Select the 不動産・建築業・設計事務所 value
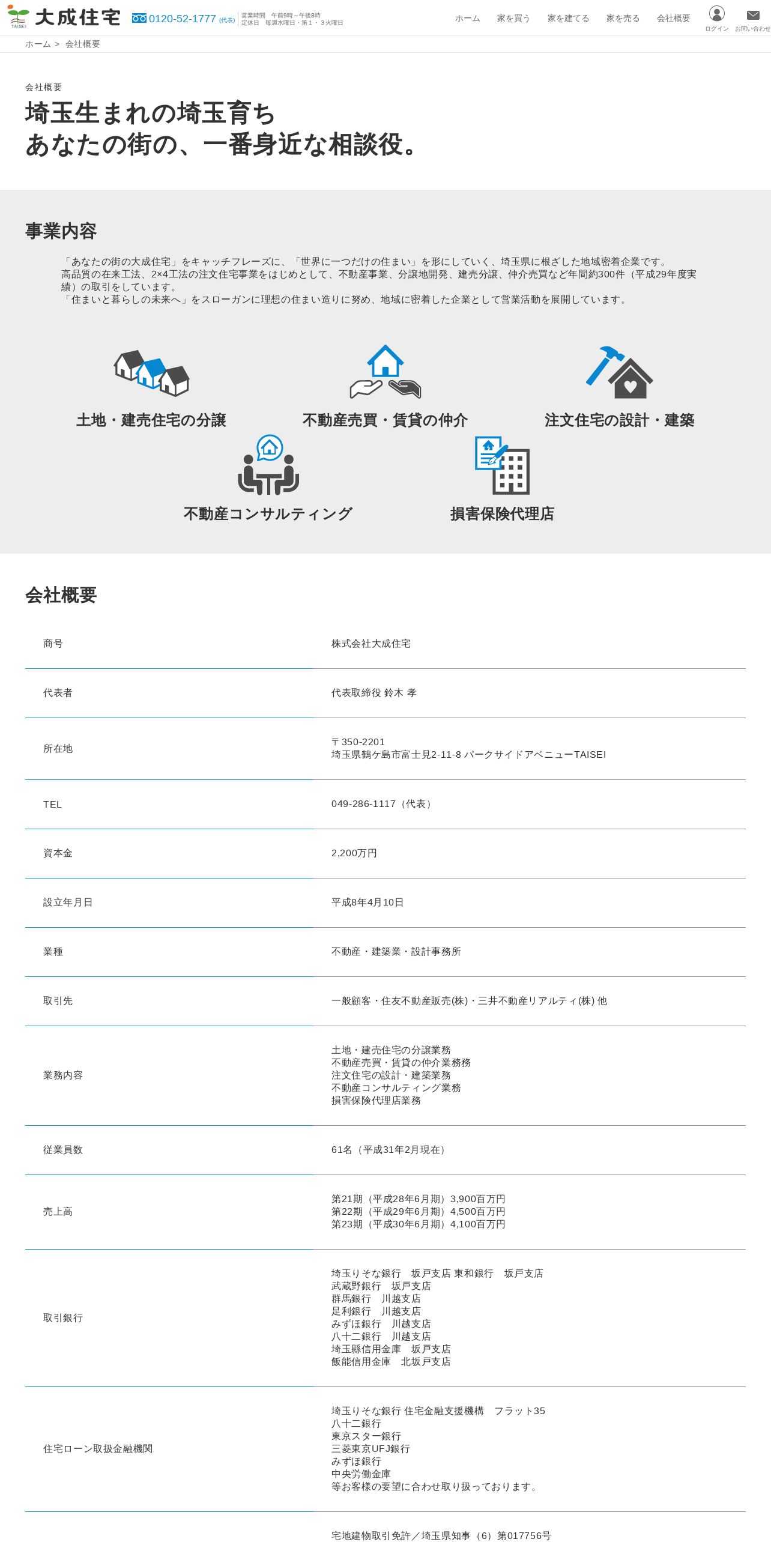This screenshot has width=771, height=1542. coord(396,952)
